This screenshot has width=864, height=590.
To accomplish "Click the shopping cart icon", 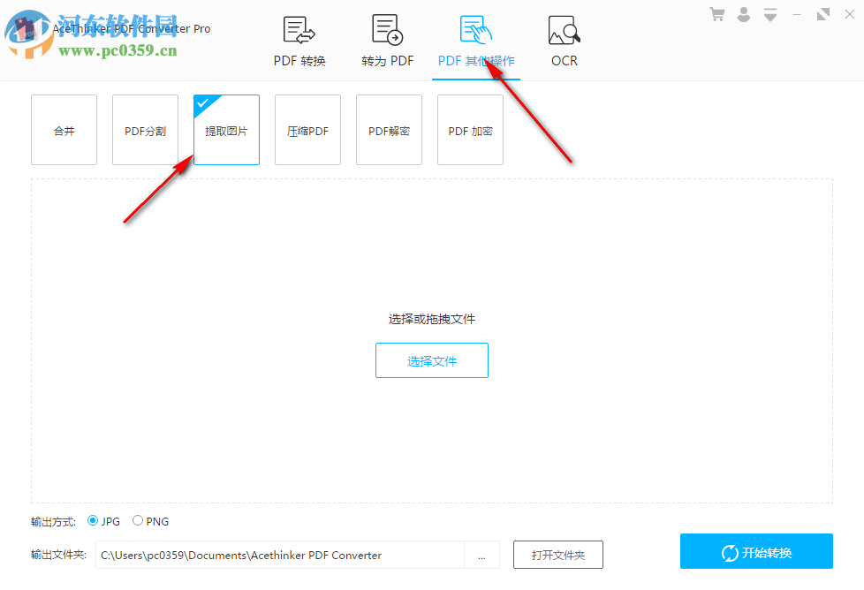I will [716, 14].
